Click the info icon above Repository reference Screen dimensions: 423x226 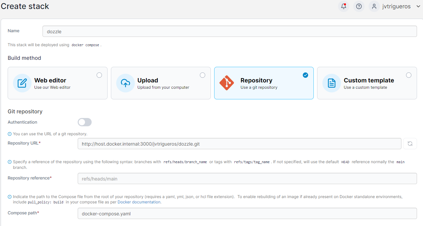[10, 162]
